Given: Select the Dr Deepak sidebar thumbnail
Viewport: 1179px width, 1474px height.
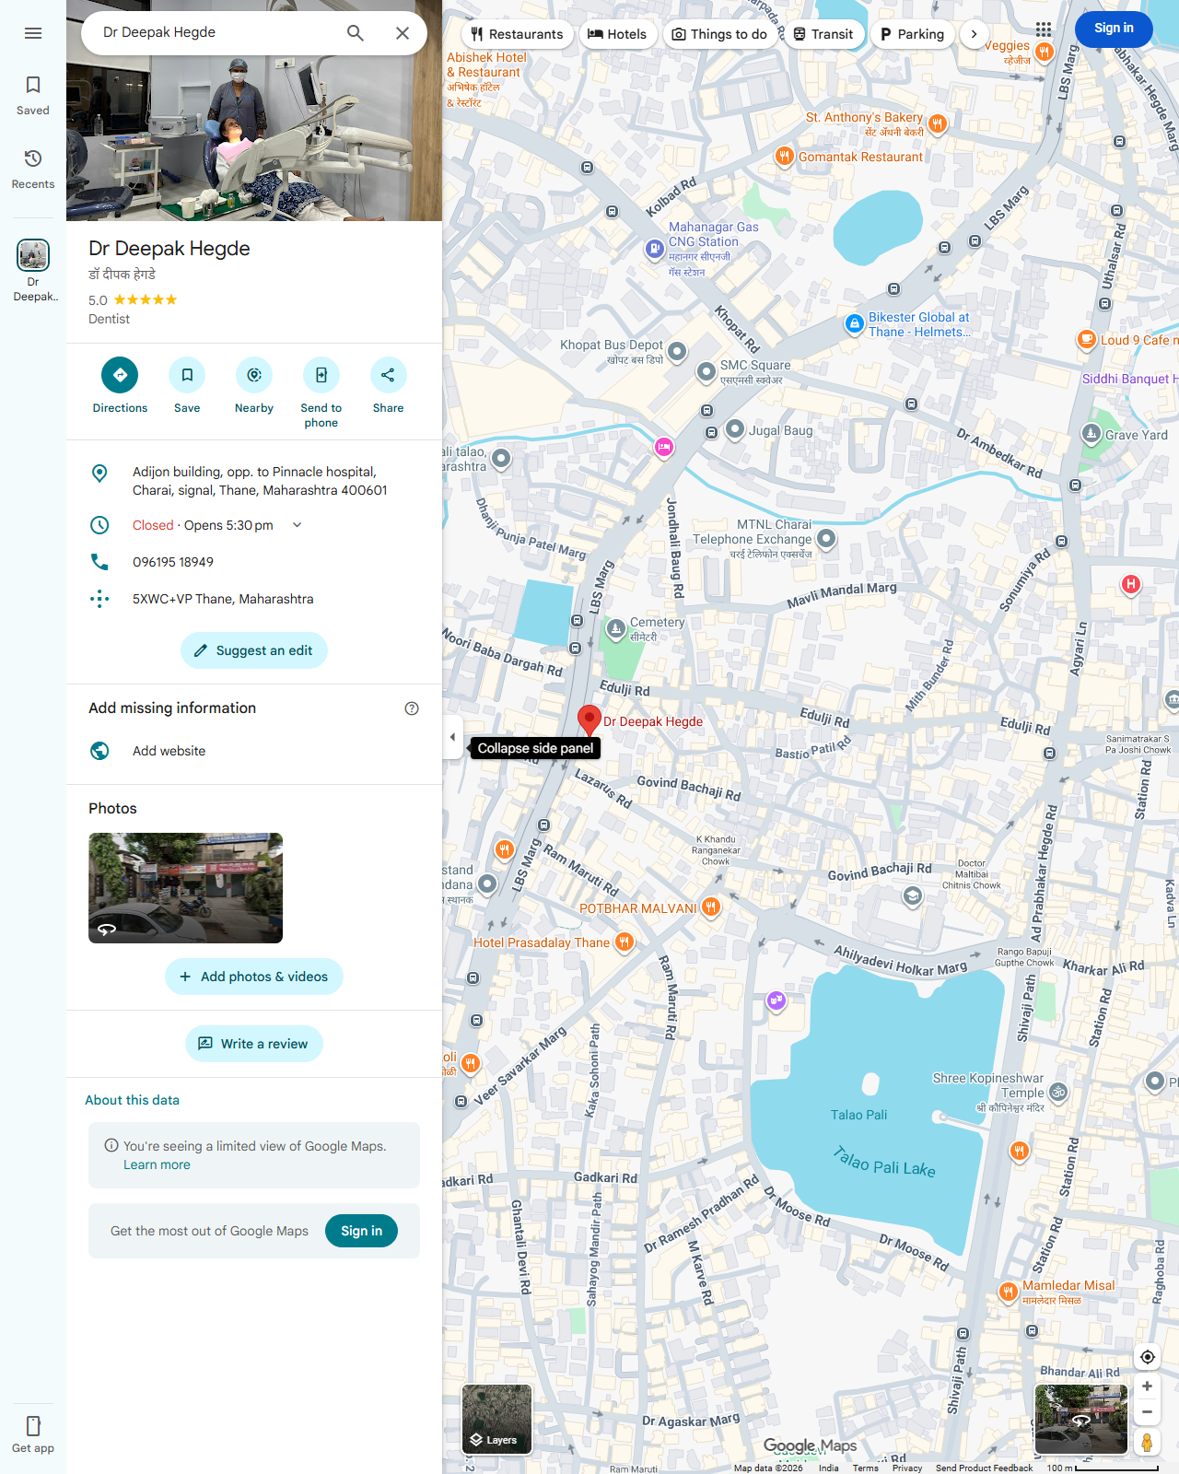Looking at the screenshot, I should tap(33, 270).
